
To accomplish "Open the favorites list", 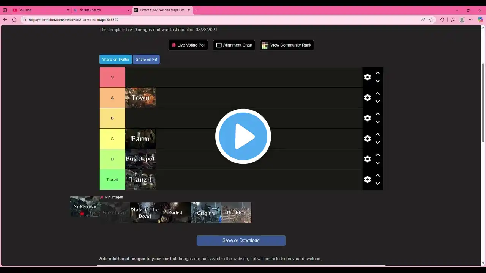I will pos(453,20).
